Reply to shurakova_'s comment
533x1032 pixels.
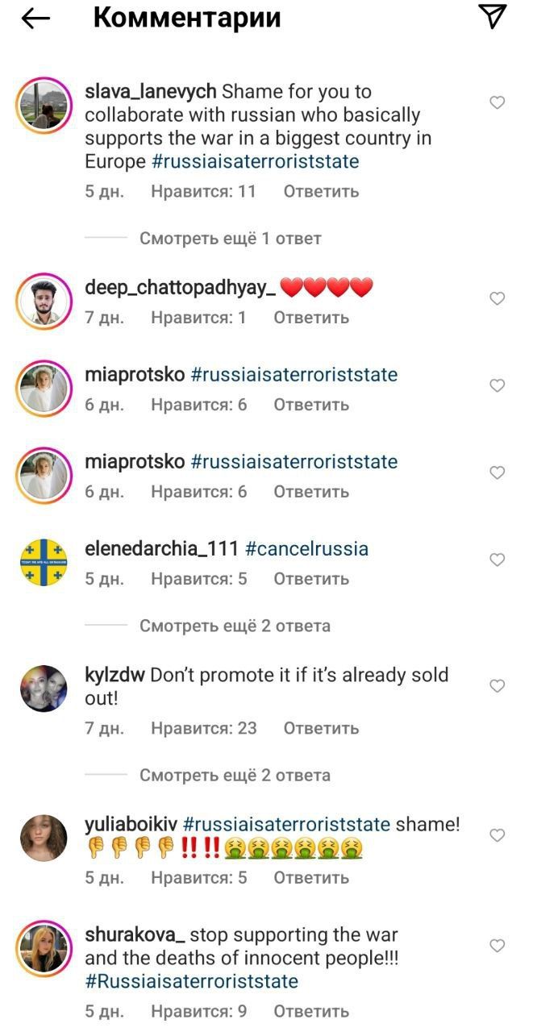311,1011
